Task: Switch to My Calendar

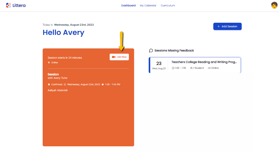Action: tap(148, 5)
